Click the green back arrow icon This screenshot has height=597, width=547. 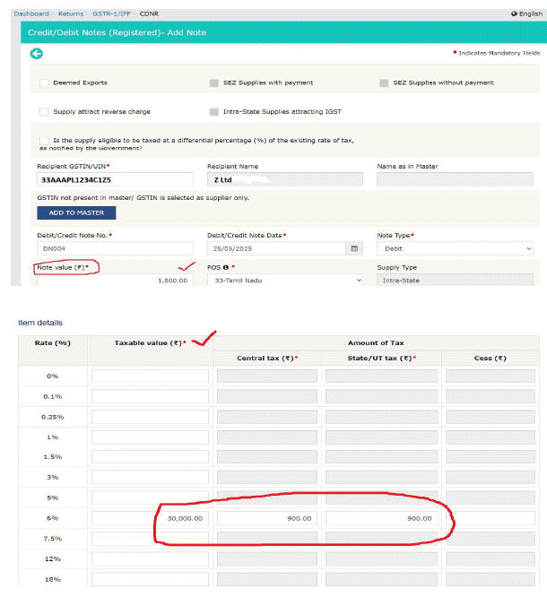37,54
